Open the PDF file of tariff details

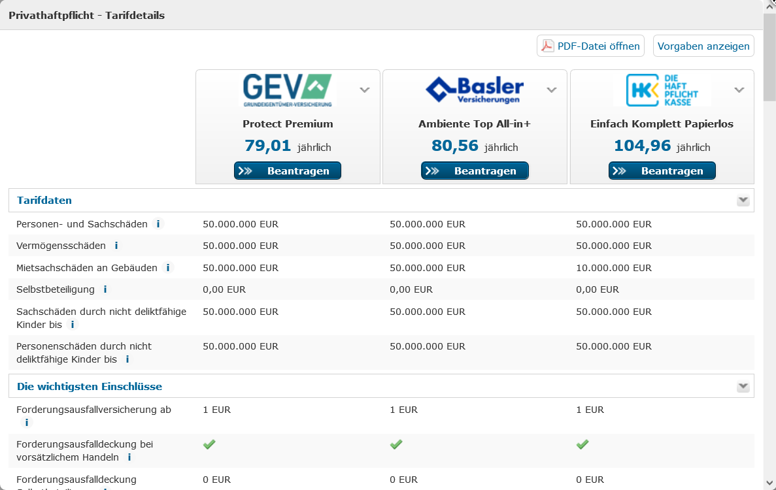coord(590,46)
